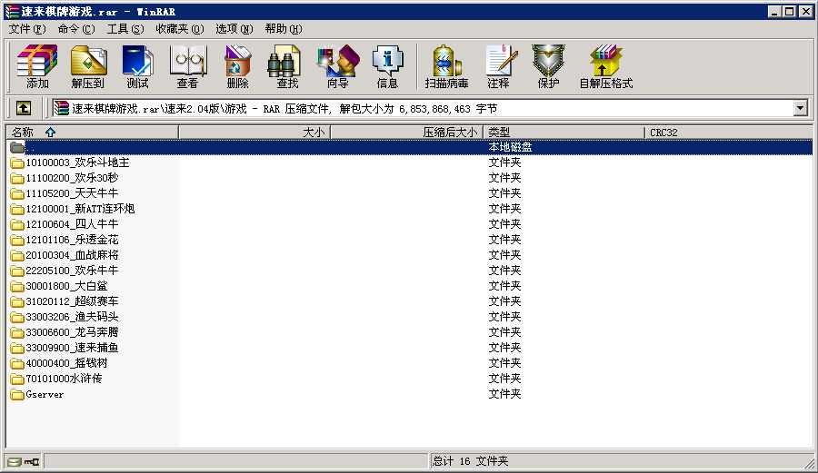Expand the address path dropdown arrow
The width and height of the screenshot is (818, 473).
click(800, 108)
